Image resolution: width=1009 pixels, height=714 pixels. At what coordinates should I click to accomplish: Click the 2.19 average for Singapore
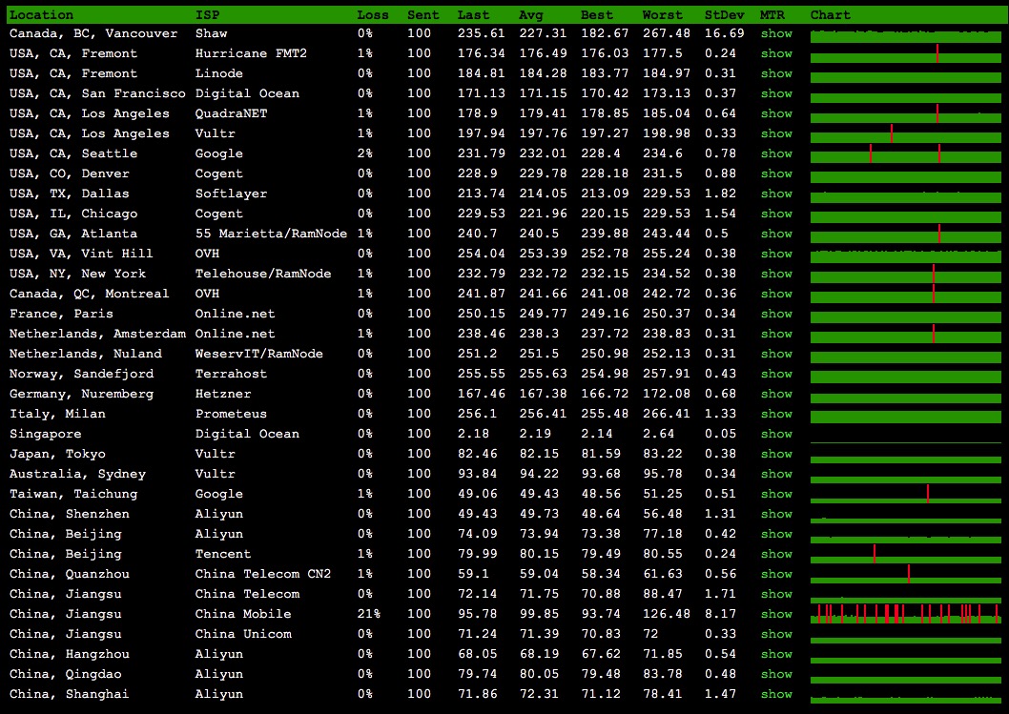(x=535, y=434)
